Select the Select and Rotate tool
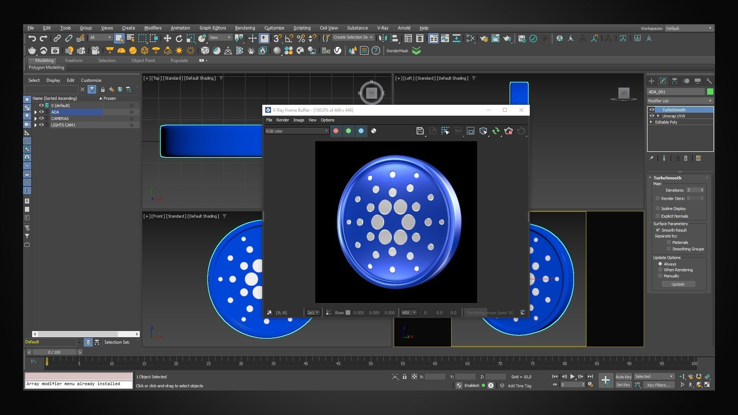Image resolution: width=738 pixels, height=415 pixels. click(179, 38)
